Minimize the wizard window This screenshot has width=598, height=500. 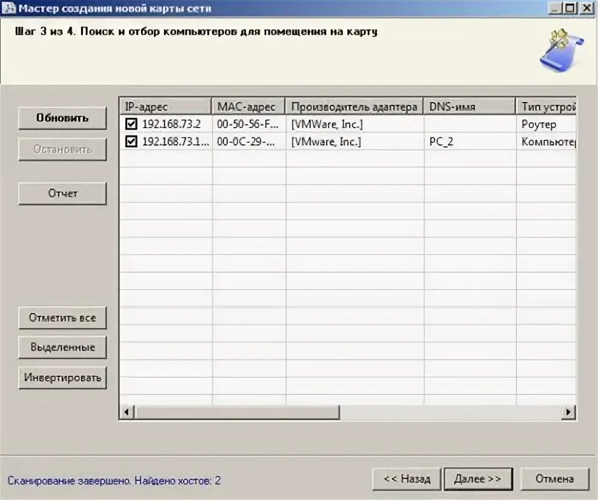(x=554, y=8)
